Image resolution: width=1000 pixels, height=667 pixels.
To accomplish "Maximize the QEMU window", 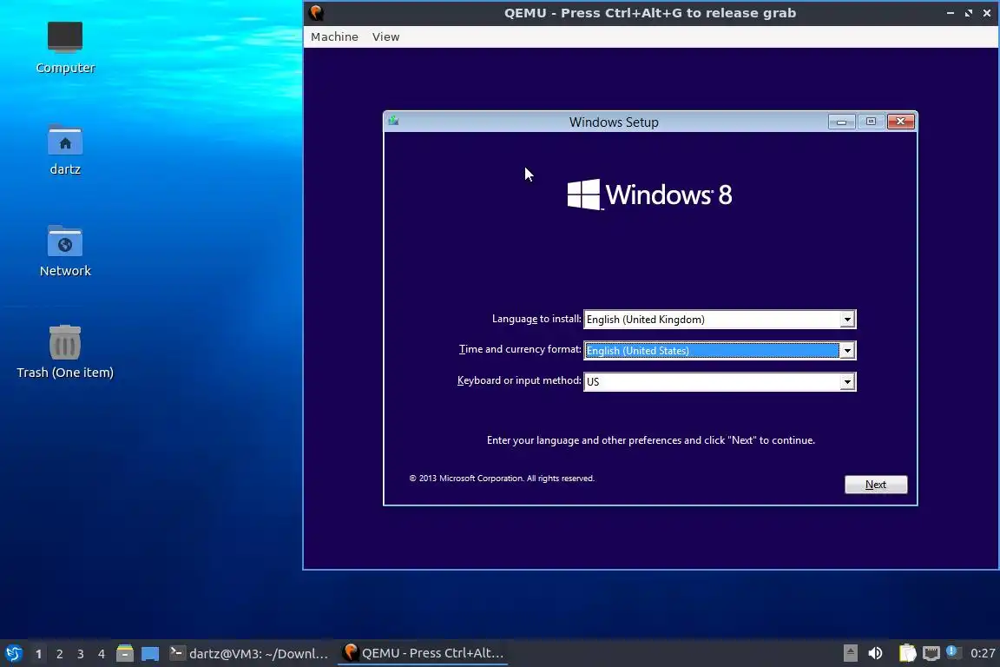I will 969,13.
